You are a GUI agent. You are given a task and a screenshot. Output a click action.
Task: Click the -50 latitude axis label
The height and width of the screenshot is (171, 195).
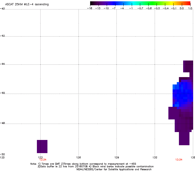(2, 154)
